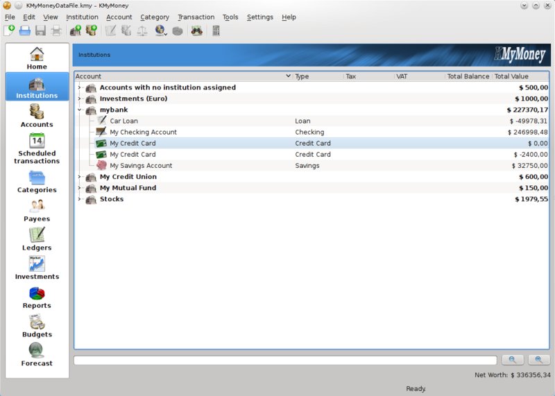Open the update prices dropdown arrow

tap(166, 34)
